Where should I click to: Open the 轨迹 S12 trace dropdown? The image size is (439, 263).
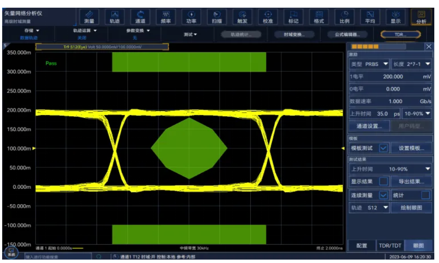(x=369, y=207)
